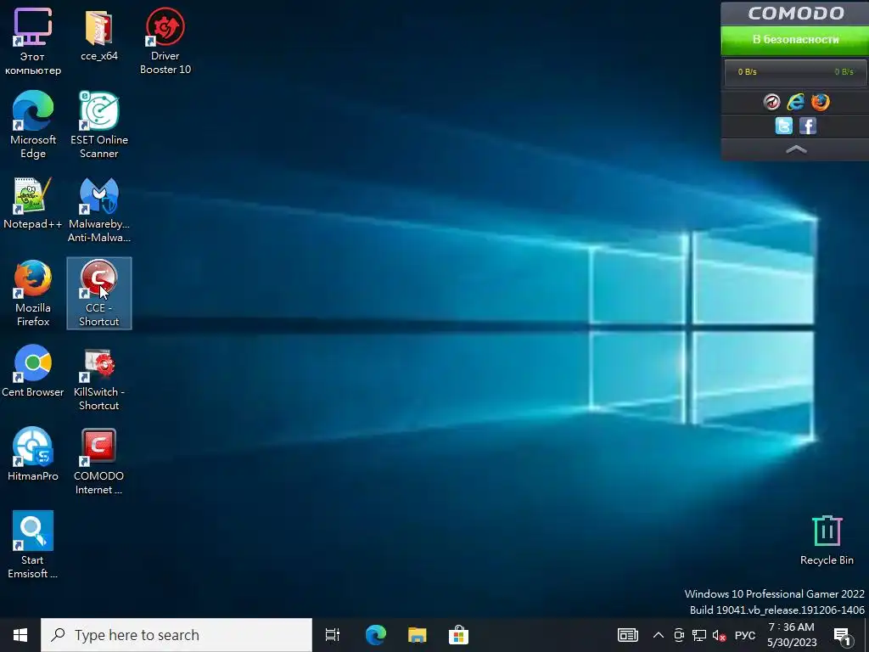Open File Explorer from the taskbar
Screen dimensions: 869x652
coord(417,635)
